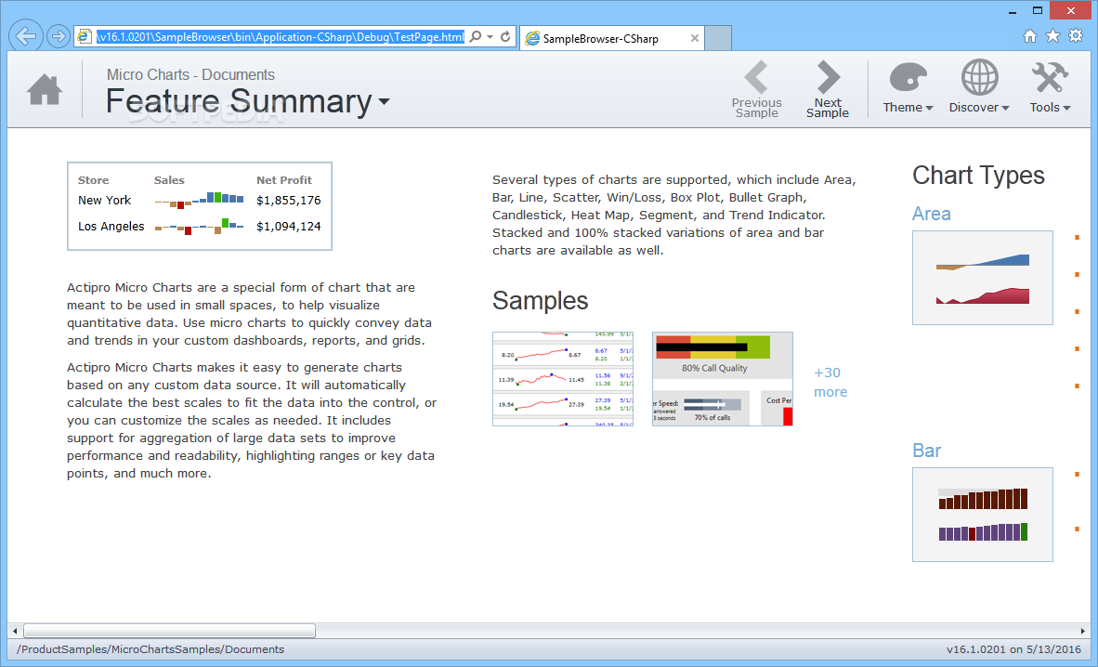Image resolution: width=1098 pixels, height=667 pixels.
Task: Open browser Favorites star
Action: pos(1052,35)
